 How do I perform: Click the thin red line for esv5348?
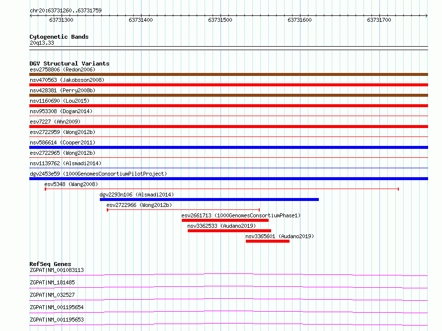click(x=222, y=189)
